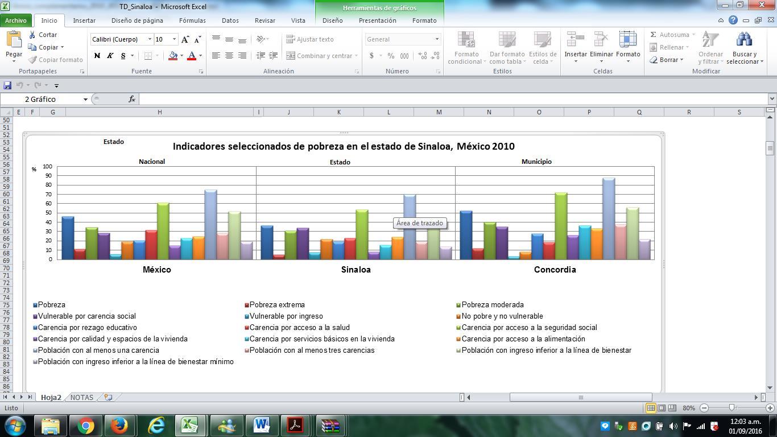
Task: Switch to the Fórmulas ribbon tab
Action: coord(192,20)
